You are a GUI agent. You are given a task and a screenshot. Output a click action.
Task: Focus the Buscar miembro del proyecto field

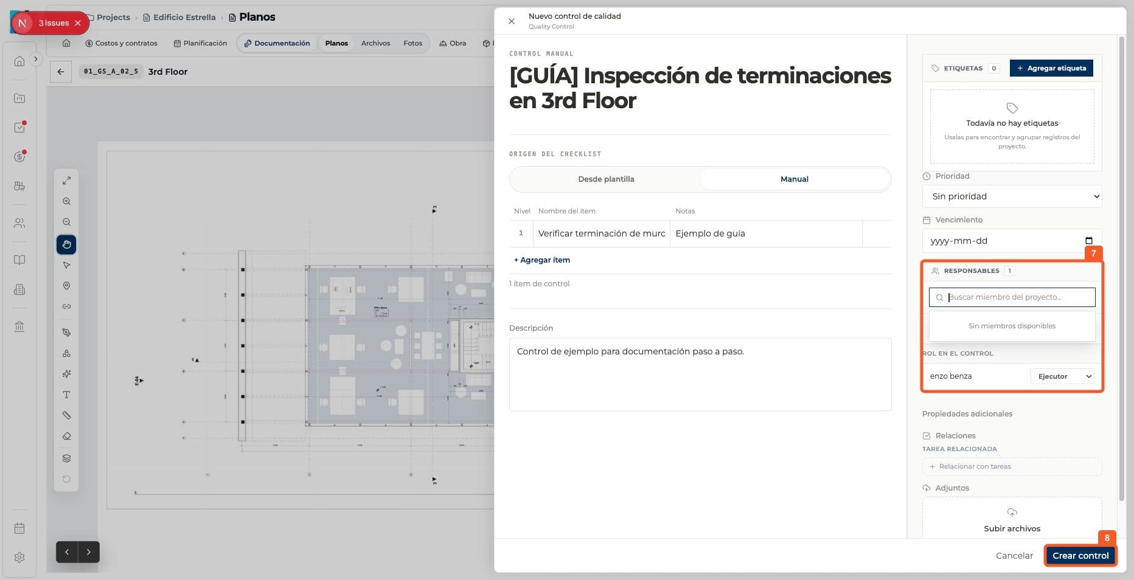(x=1012, y=297)
